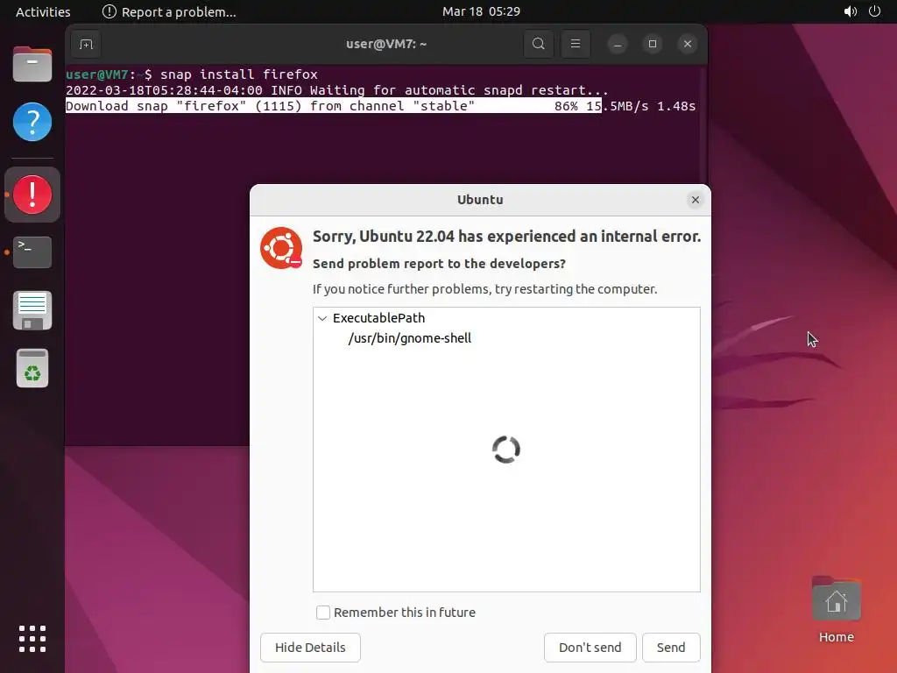Click the terminal title user@VM7: ~
This screenshot has height=673, width=897.
point(386,44)
